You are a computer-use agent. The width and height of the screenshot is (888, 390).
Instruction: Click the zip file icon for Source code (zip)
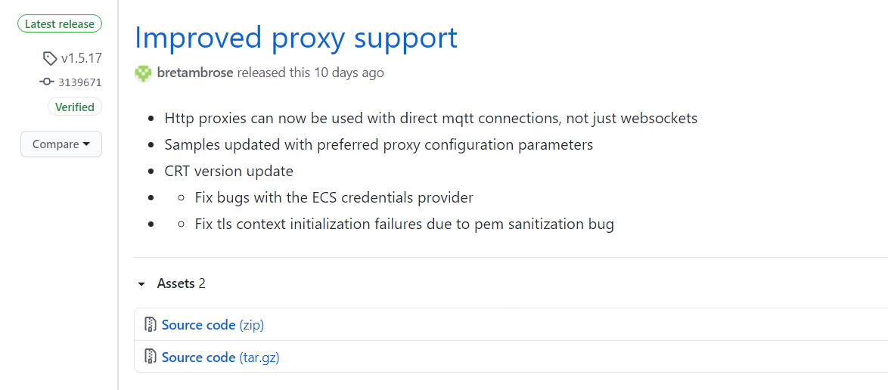[151, 325]
